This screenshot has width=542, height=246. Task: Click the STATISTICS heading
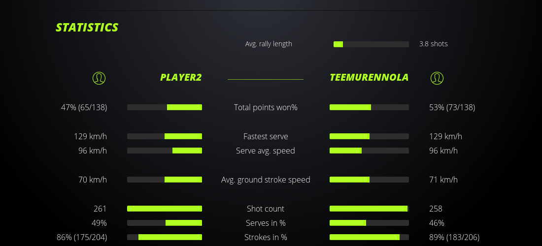87,28
